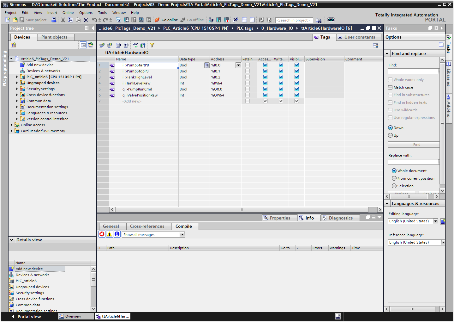
Task: Split editor space horizontally
Action: 244,20
